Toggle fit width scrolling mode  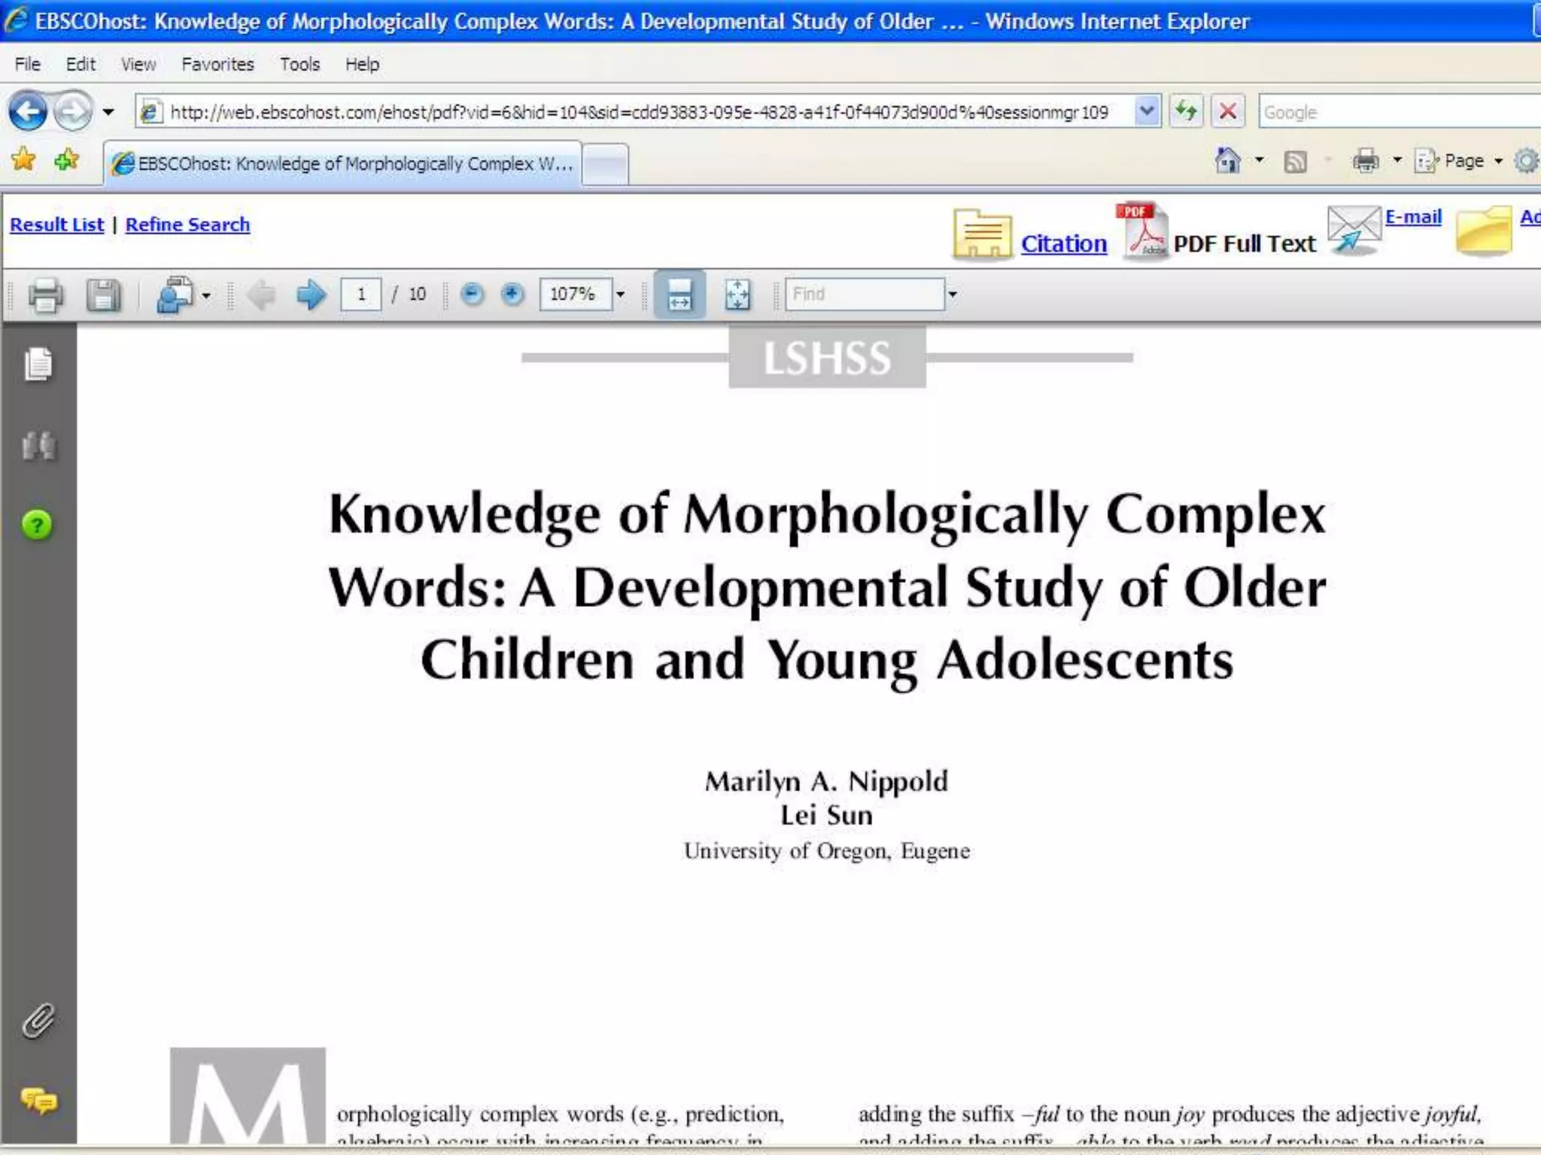pos(679,295)
